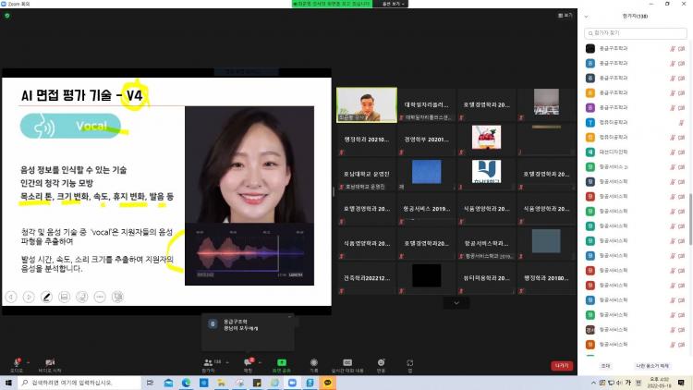
Task: Unmute the microphone in Zoom toolbar
Action: 16,361
